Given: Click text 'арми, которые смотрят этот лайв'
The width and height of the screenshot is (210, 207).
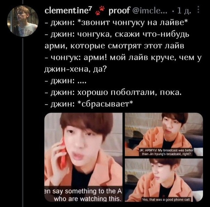Looking at the screenshot, I should 114,46.
